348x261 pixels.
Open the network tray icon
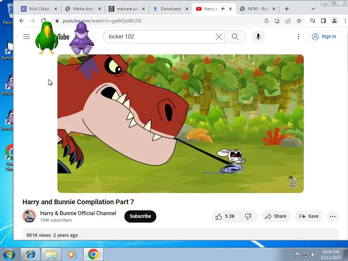click(x=306, y=254)
